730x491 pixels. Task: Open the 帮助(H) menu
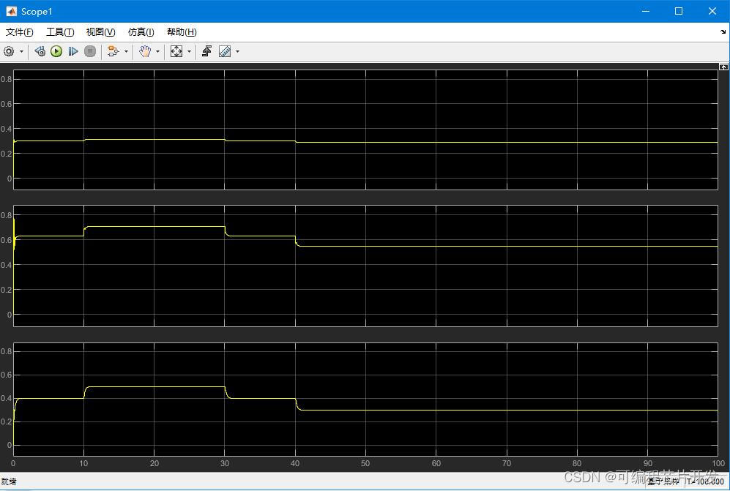click(182, 31)
